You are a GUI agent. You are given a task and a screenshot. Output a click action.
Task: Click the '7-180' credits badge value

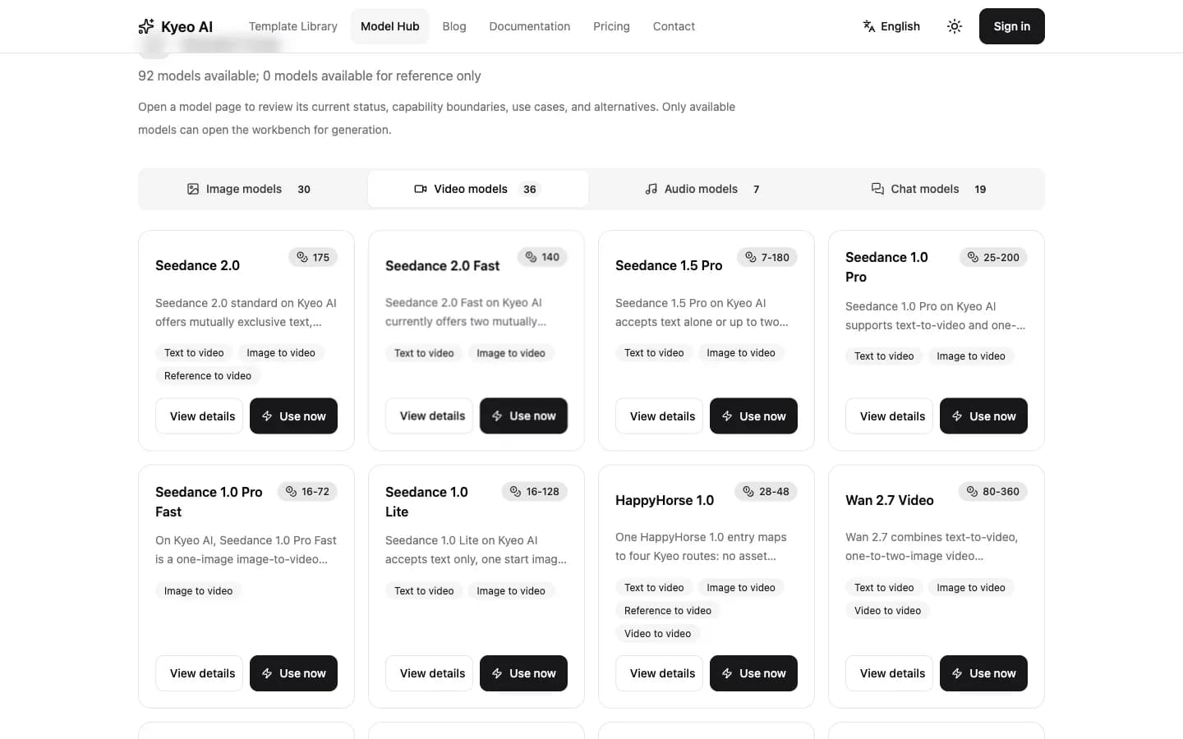tap(775, 257)
